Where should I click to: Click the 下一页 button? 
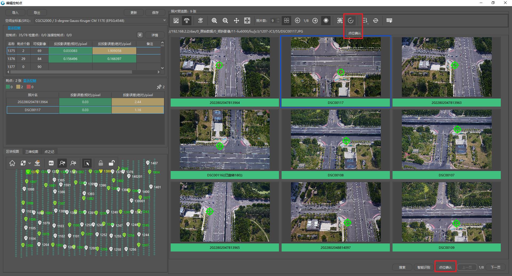coord(495,267)
